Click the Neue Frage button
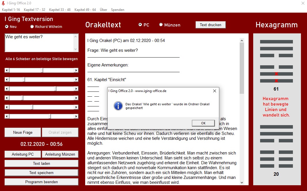 23,133
